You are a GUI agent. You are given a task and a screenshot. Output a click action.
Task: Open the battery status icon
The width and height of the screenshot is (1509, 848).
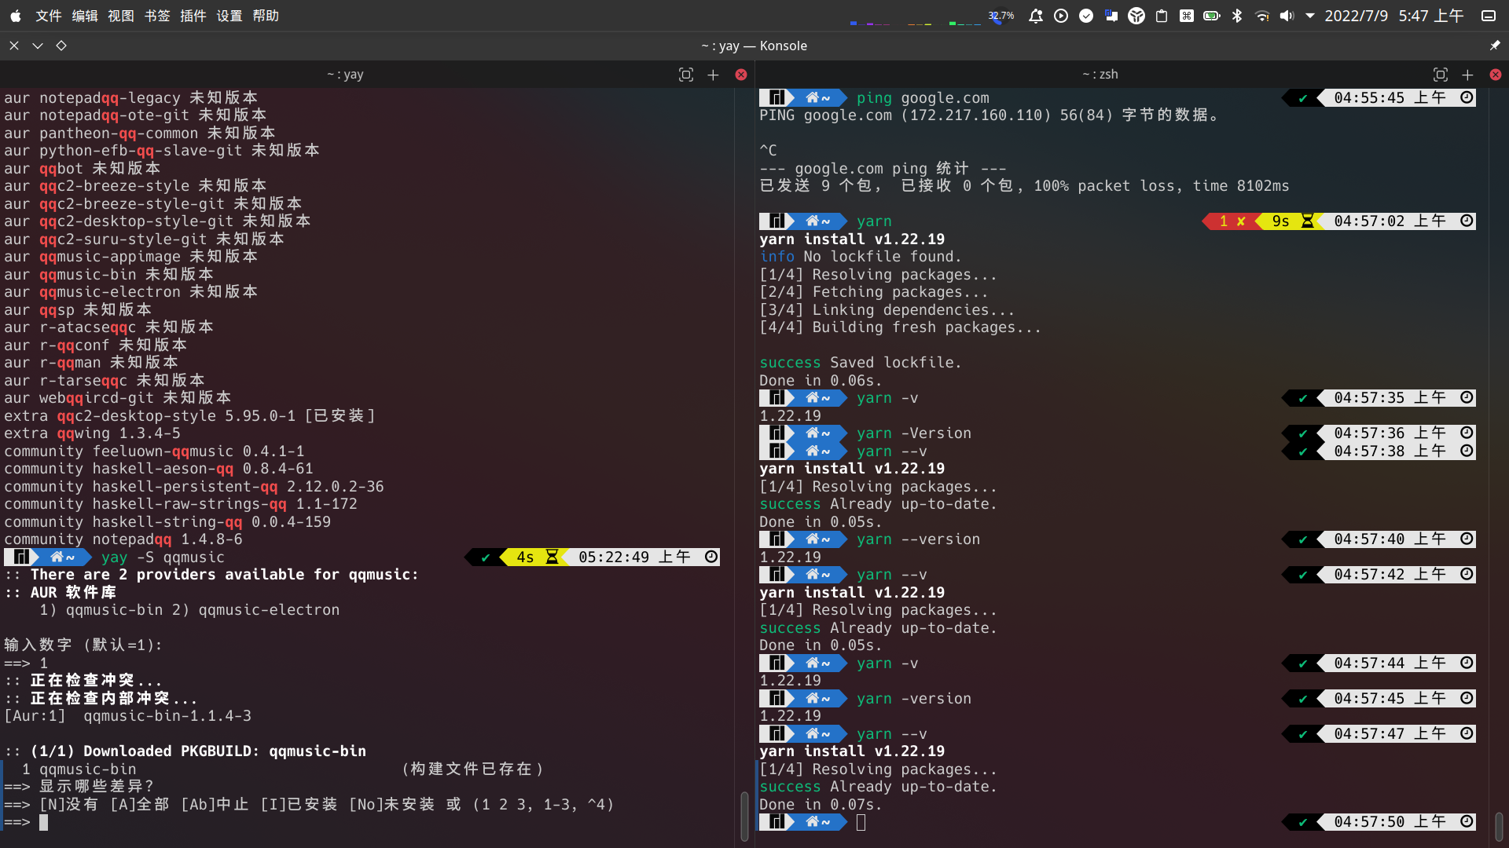pos(1212,16)
